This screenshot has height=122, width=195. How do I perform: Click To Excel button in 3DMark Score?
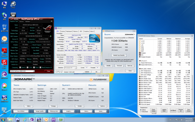pos(119,66)
